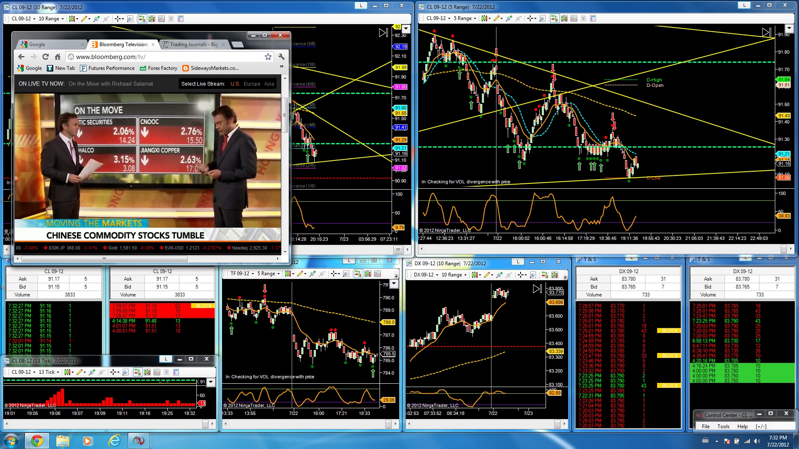Viewport: 799px width, 449px height.
Task: Open Futures Performance bookmark
Action: click(107, 68)
